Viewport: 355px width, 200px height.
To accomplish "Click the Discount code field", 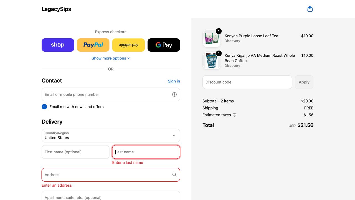I will pos(247,82).
